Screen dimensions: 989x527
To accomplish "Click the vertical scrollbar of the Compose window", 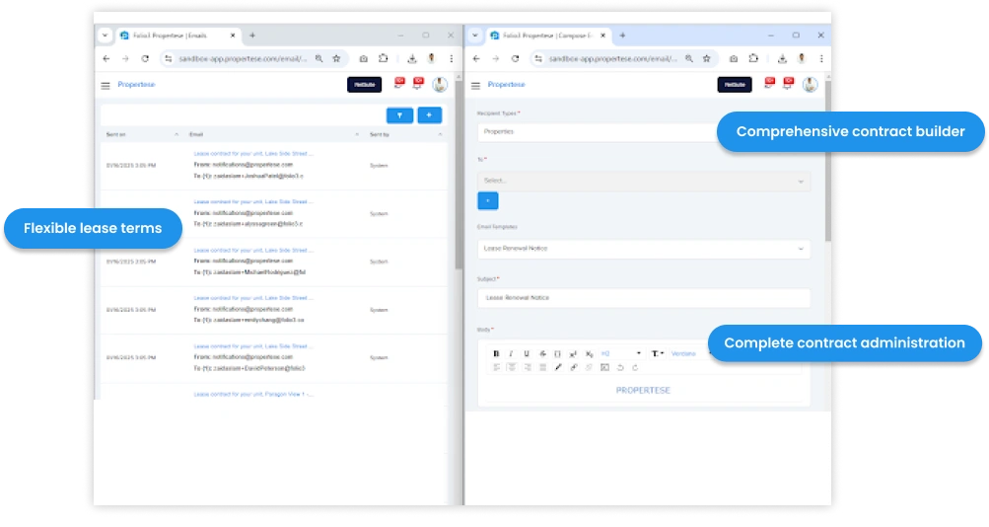I will (827, 161).
